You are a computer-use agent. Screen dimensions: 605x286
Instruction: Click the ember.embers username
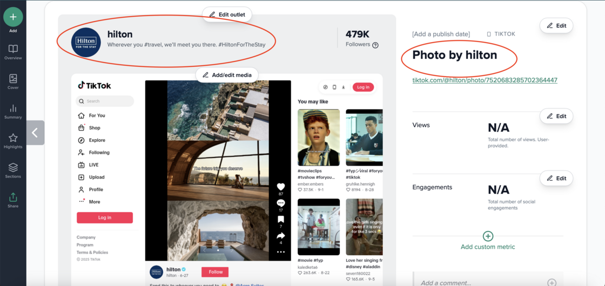[311, 184]
